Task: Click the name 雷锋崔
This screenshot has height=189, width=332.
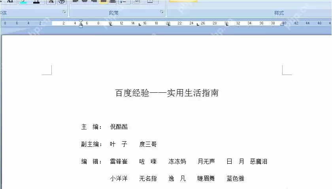Action: pyautogui.click(x=119, y=161)
